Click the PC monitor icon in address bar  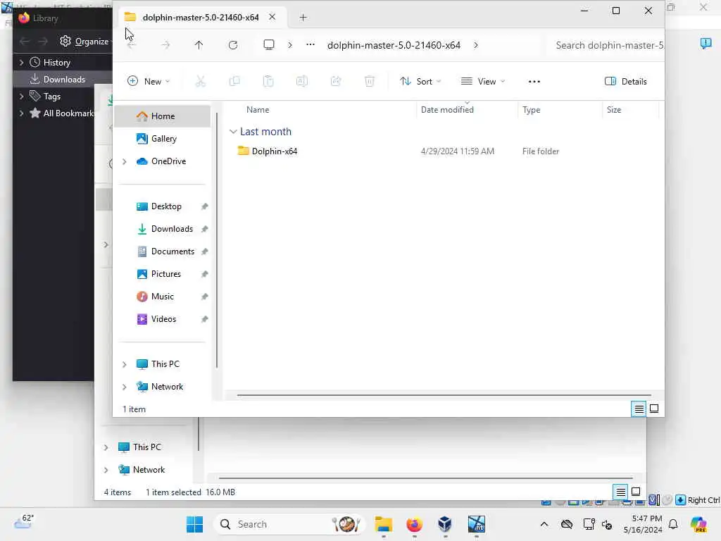[269, 44]
